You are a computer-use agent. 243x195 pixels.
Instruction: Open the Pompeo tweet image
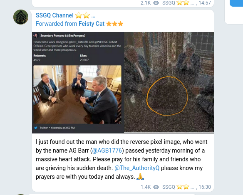point(78,83)
